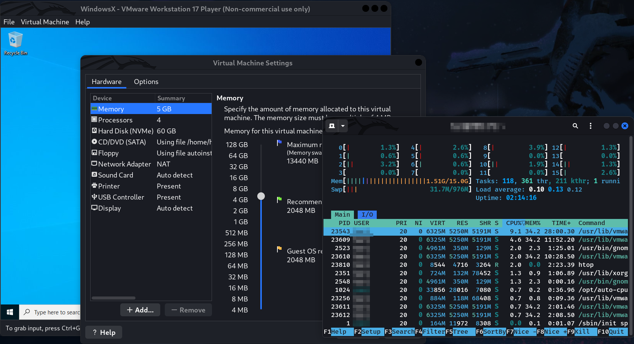The height and width of the screenshot is (344, 634).
Task: Click F9 Kill in htop footer
Action: pos(582,331)
